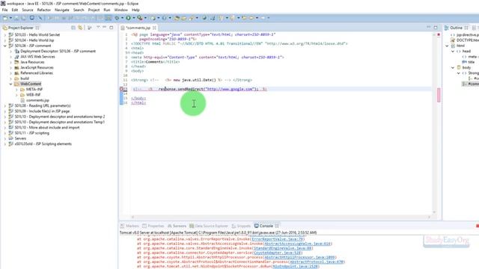Select the Servers project
The image size is (479, 269).
pos(20,138)
